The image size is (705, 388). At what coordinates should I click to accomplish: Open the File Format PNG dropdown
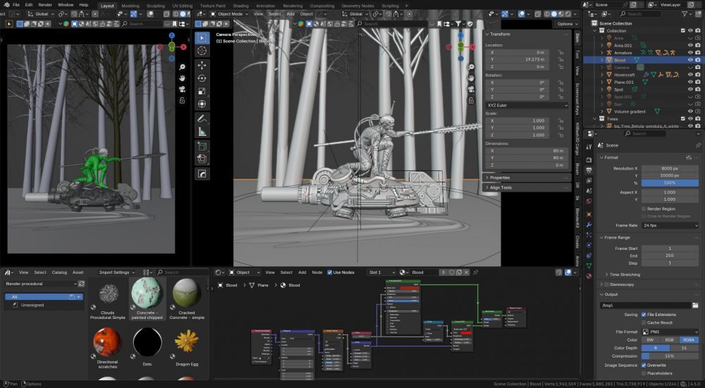tap(670, 332)
